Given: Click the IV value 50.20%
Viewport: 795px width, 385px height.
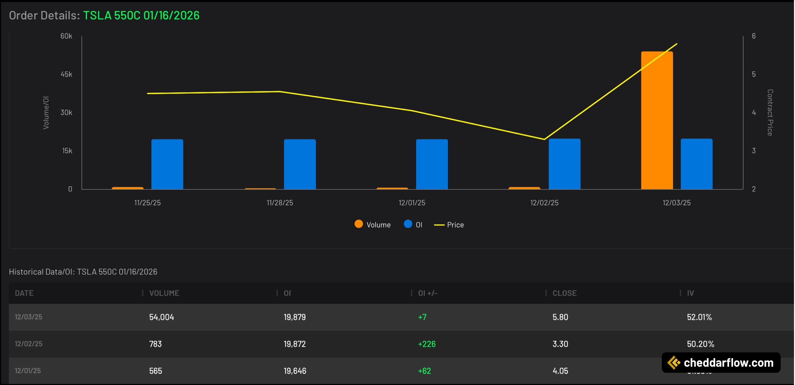Looking at the screenshot, I should [701, 344].
